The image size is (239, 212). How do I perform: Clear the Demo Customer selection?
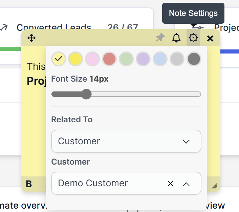tap(171, 184)
